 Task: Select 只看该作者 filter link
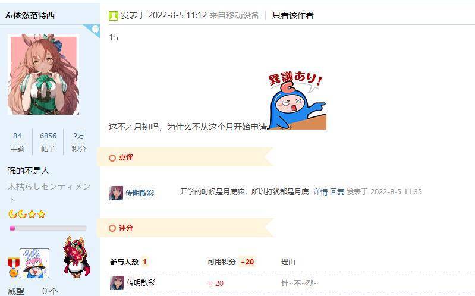[x=292, y=15]
